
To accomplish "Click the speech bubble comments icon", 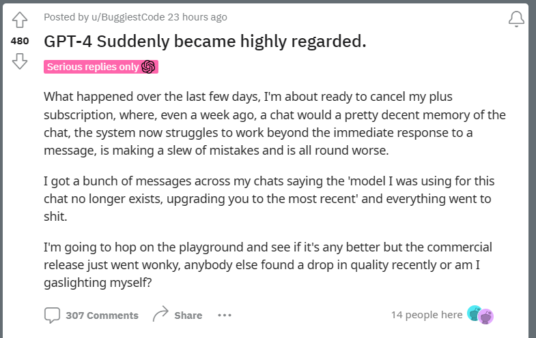I will (x=52, y=315).
